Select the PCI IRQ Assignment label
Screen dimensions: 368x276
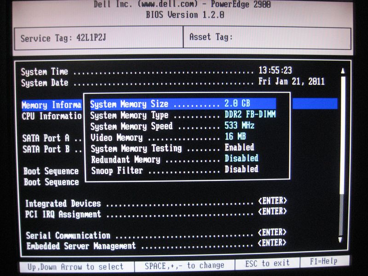click(63, 214)
